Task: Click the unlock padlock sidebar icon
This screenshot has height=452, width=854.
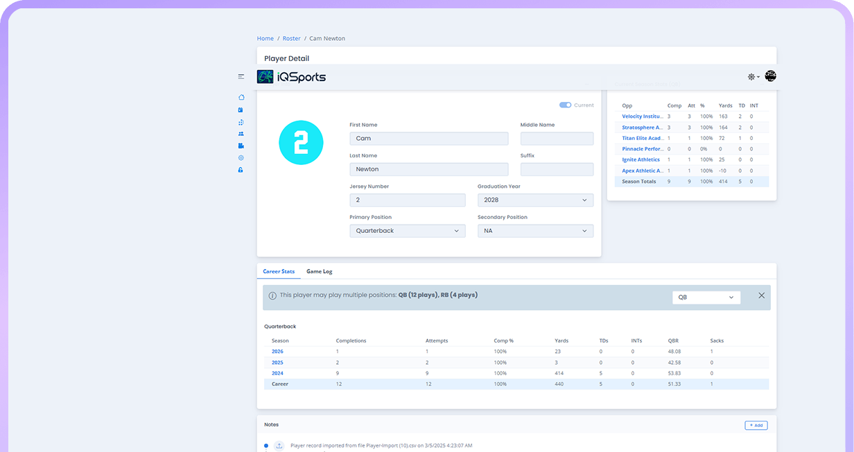Action: pyautogui.click(x=241, y=170)
